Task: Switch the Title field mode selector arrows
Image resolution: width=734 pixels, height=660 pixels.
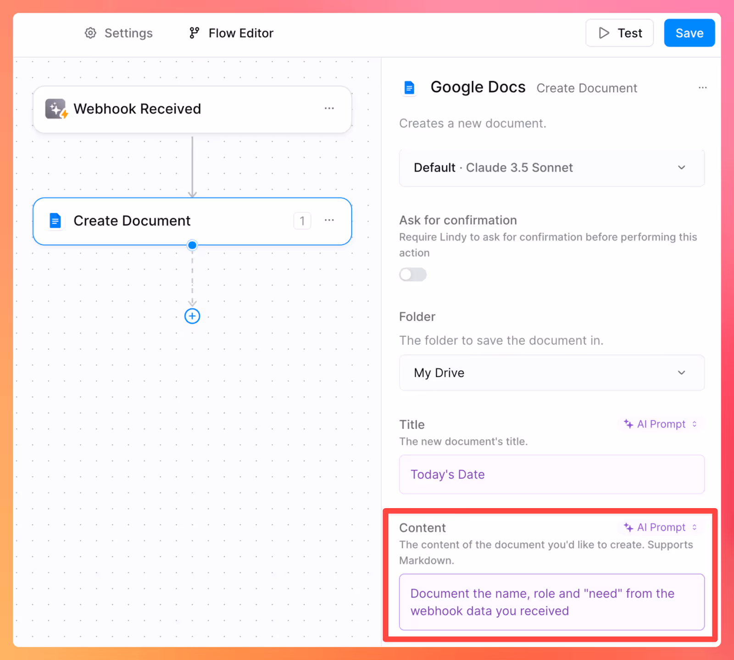Action: click(x=695, y=424)
